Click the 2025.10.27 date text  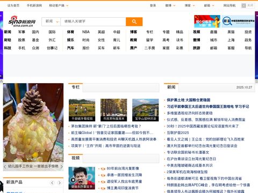click(244, 87)
